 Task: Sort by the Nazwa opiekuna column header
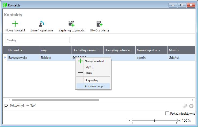click(x=151, y=50)
